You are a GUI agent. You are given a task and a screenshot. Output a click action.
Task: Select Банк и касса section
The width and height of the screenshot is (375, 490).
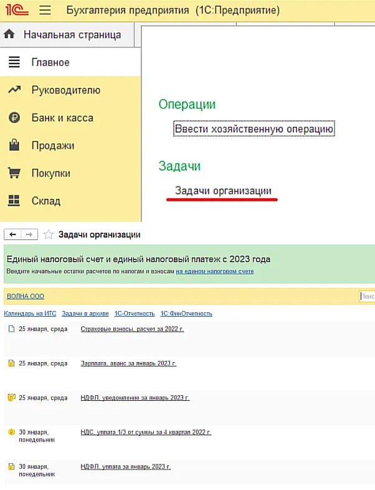62,118
